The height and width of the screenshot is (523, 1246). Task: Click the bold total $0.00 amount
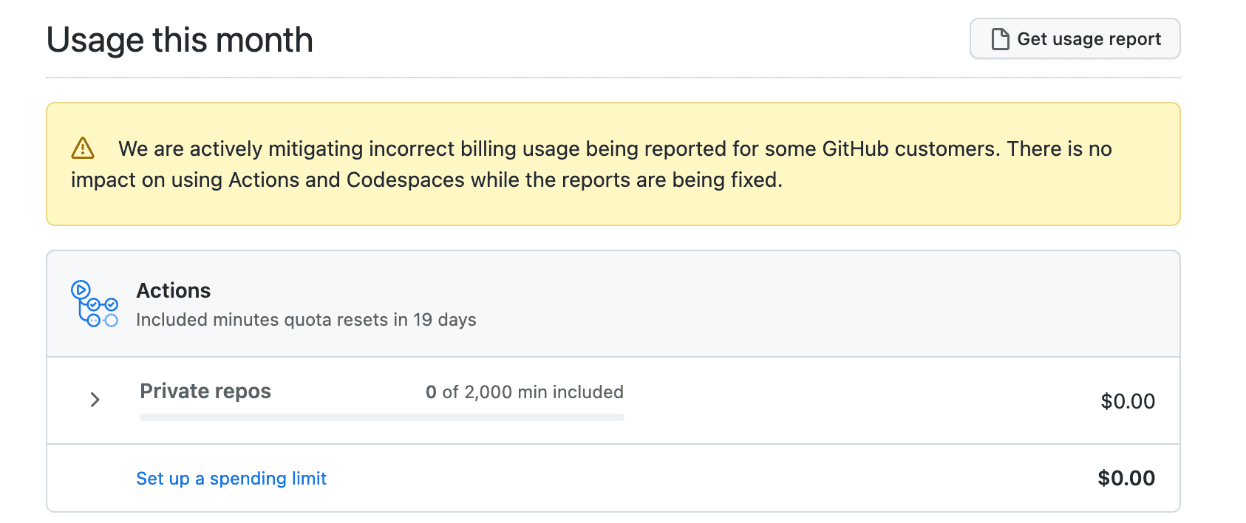(1126, 478)
